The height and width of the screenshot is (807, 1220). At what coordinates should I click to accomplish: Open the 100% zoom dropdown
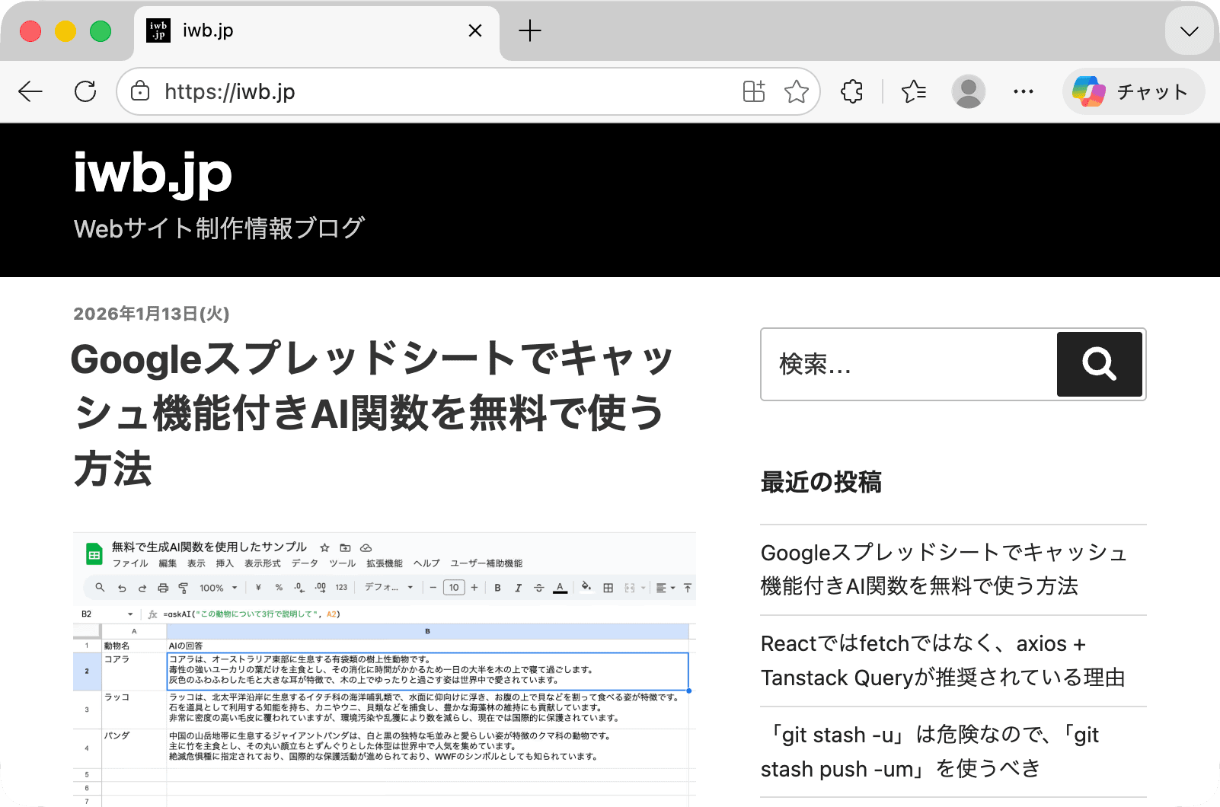pos(217,588)
